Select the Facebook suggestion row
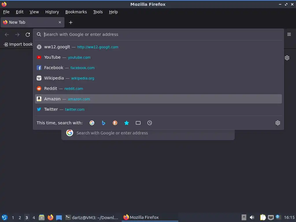296x222 pixels. 158,68
